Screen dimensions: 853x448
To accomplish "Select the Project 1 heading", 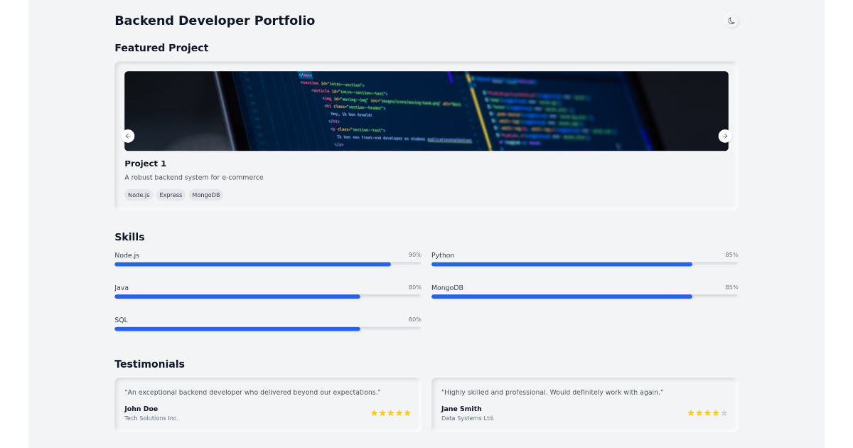I will point(145,164).
